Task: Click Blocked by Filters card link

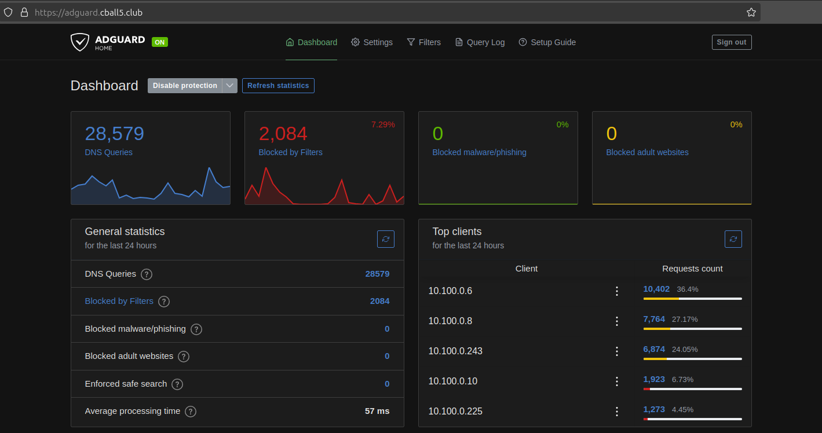Action: pos(291,152)
